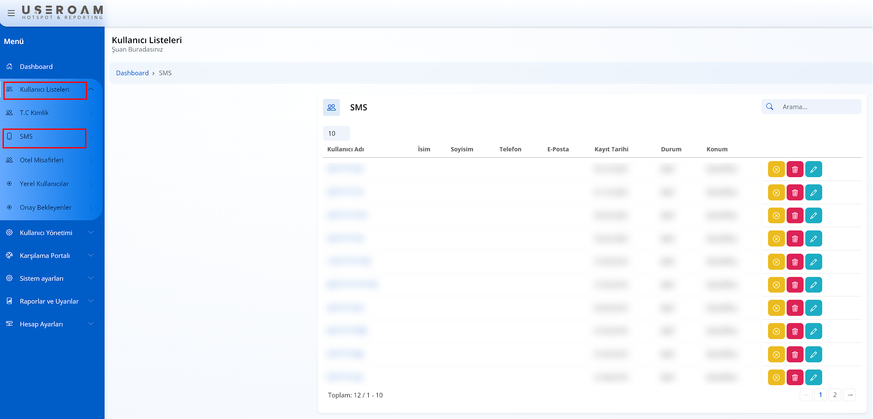Click the teal edit pencil in first row
This screenshot has height=419, width=873.
pos(813,170)
